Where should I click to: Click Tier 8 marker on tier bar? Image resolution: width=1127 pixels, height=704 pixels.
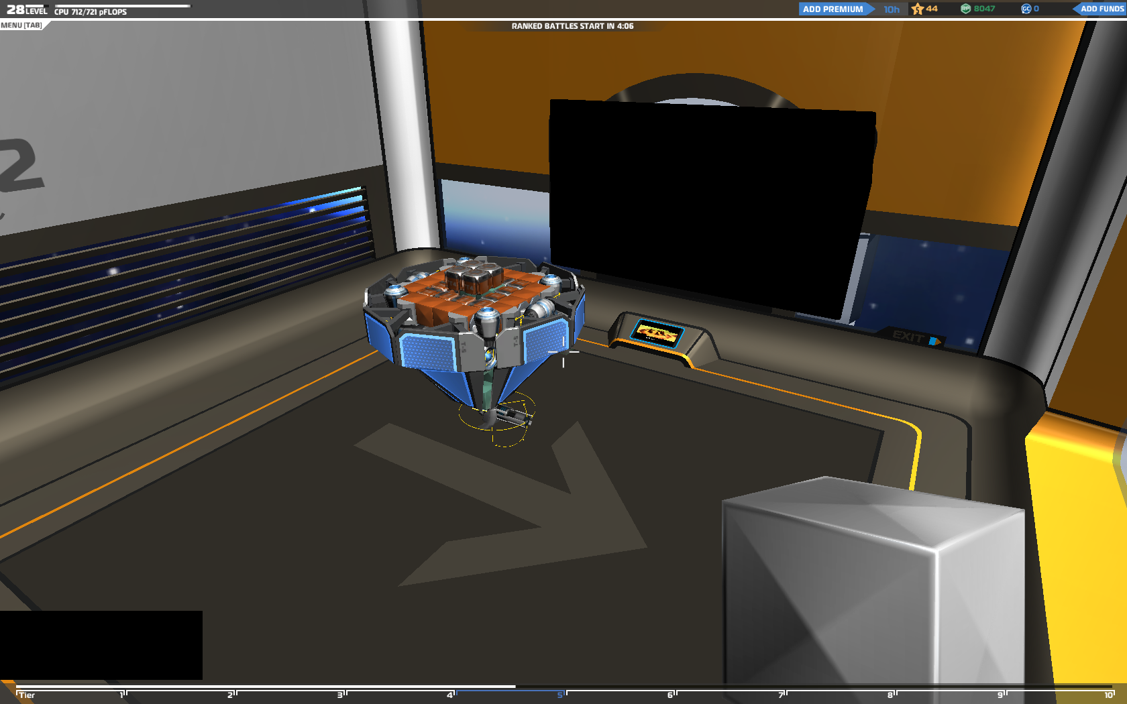tap(892, 695)
